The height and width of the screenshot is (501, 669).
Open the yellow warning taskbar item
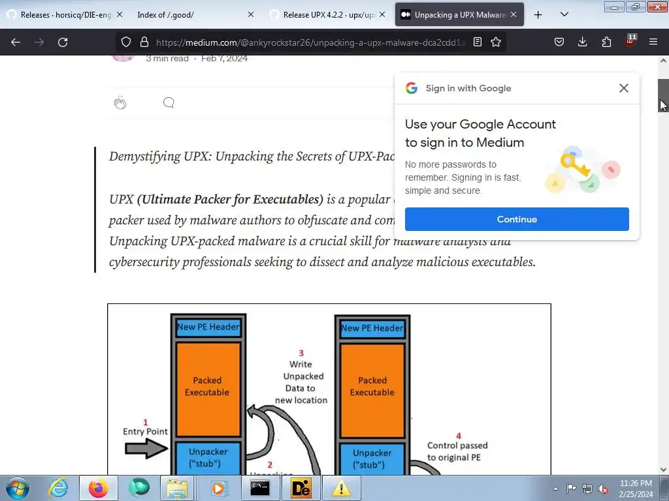pos(341,488)
